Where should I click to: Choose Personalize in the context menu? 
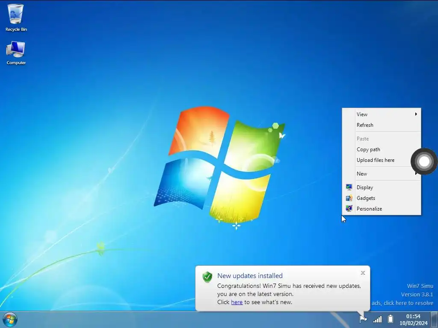(381, 208)
